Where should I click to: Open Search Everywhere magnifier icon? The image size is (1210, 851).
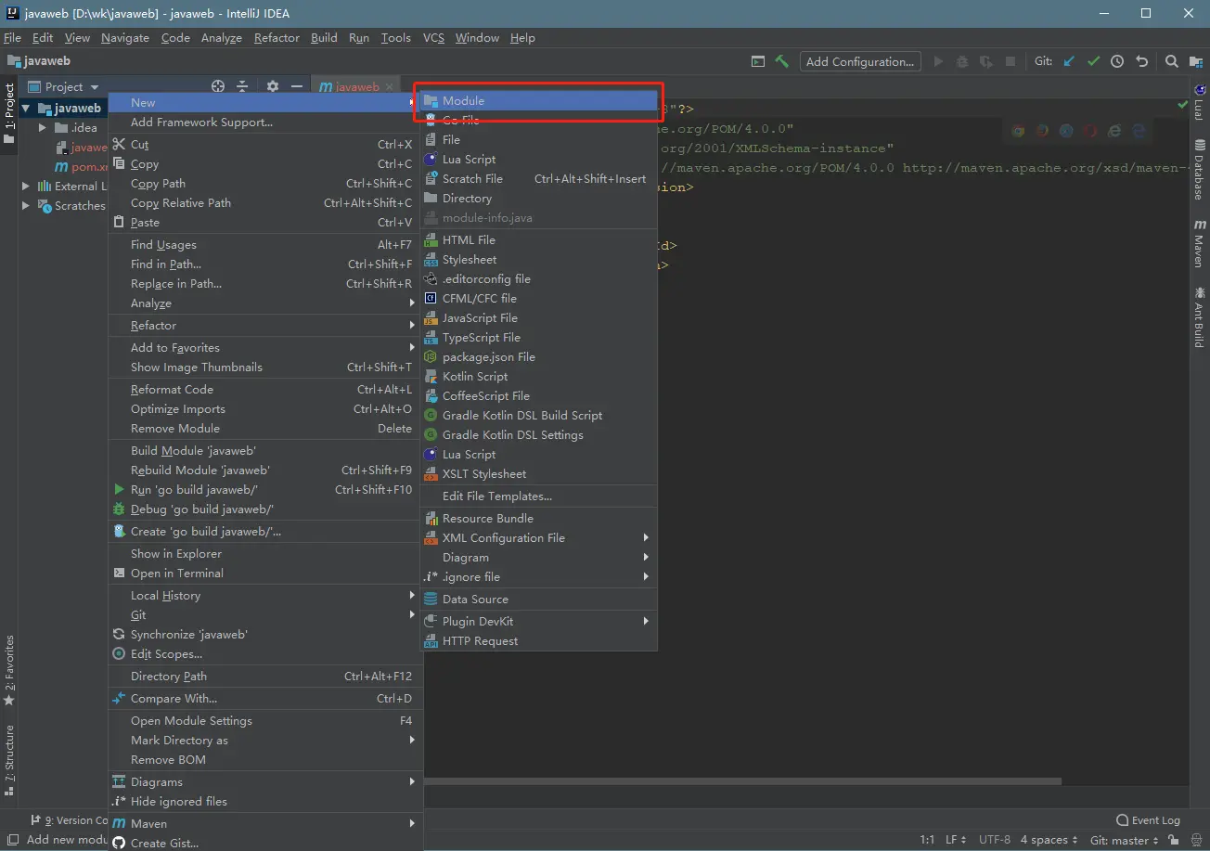click(x=1172, y=61)
